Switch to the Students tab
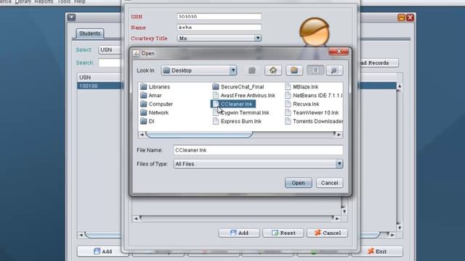 pyautogui.click(x=90, y=33)
